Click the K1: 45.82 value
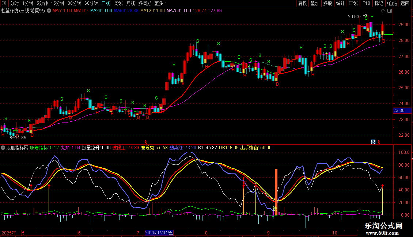The height and width of the screenshot is (237, 413). (208, 148)
